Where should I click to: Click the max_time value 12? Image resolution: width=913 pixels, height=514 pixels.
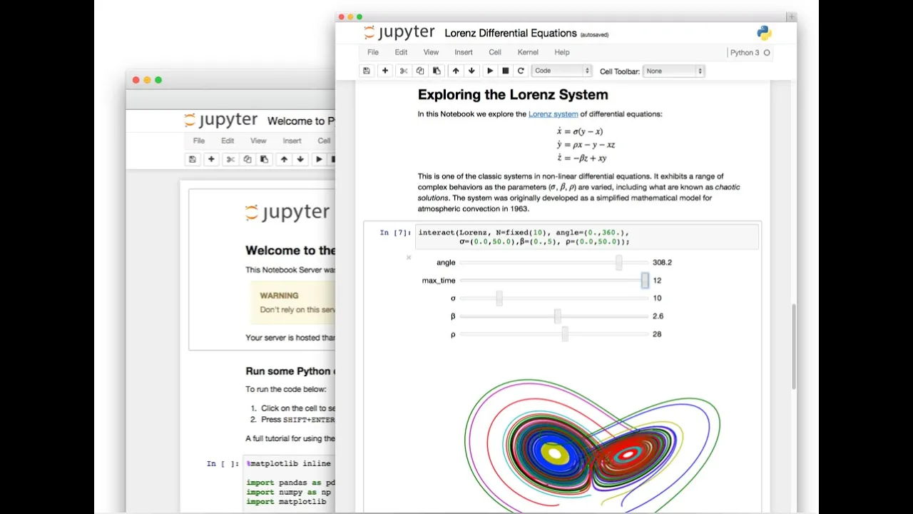coord(657,281)
